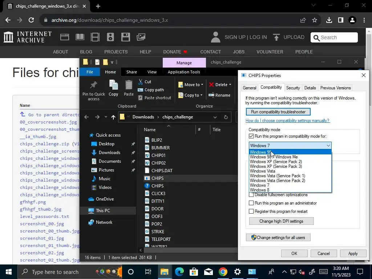The image size is (372, 279).
Task: Click the Paste clipboard icon
Action: click(x=129, y=85)
